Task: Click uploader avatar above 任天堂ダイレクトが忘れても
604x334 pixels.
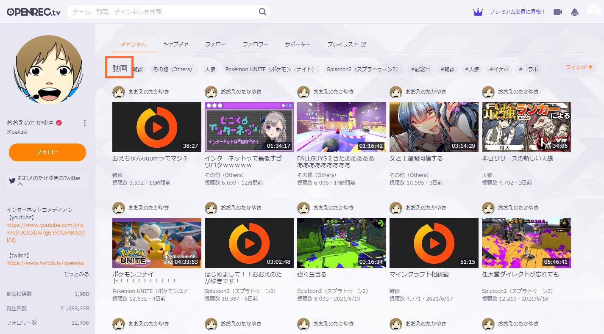Action: (488, 208)
